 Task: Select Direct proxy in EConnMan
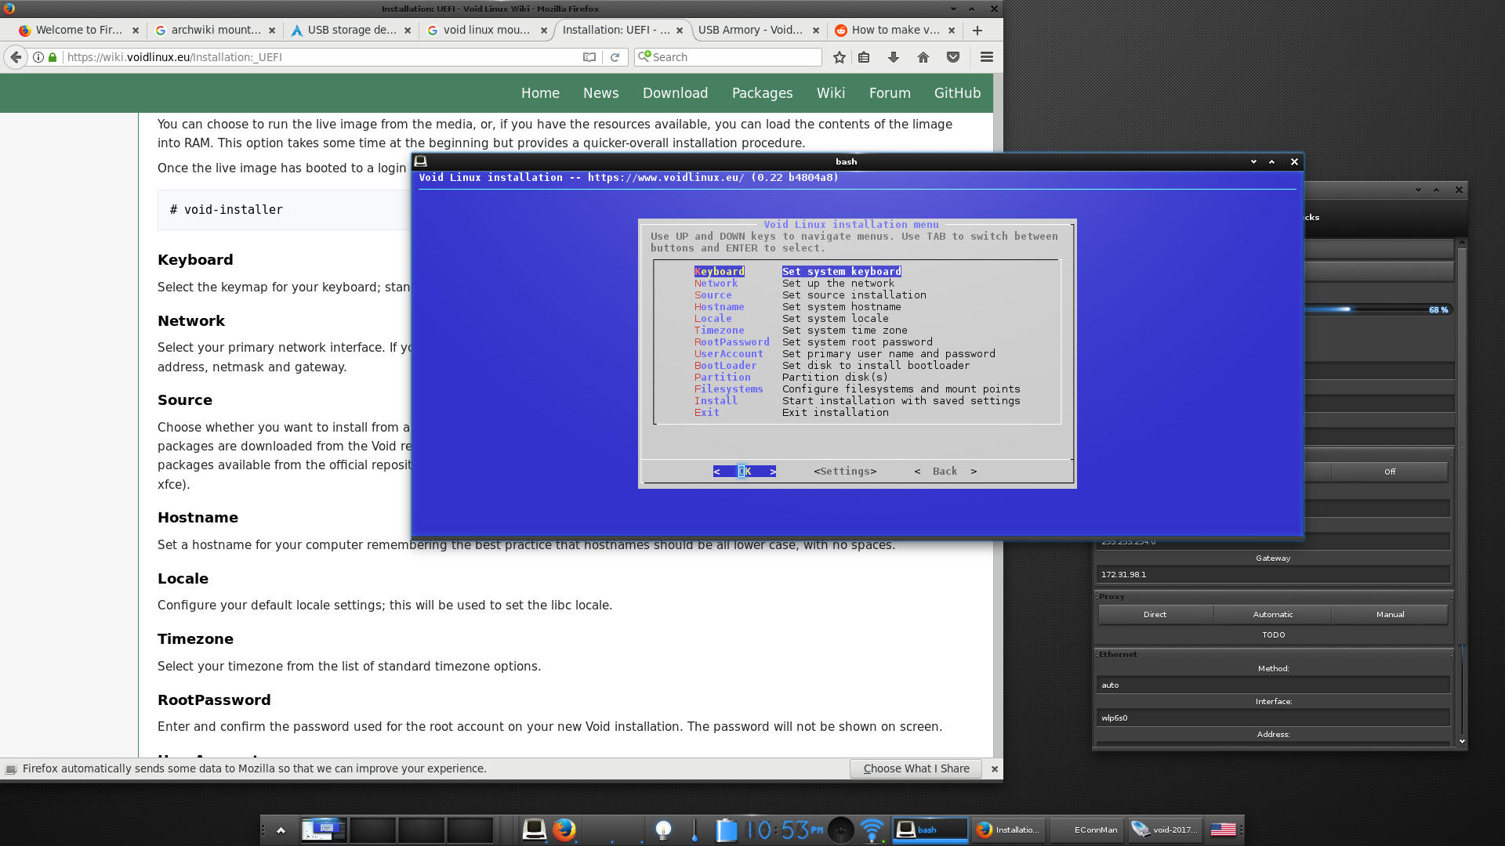point(1155,615)
